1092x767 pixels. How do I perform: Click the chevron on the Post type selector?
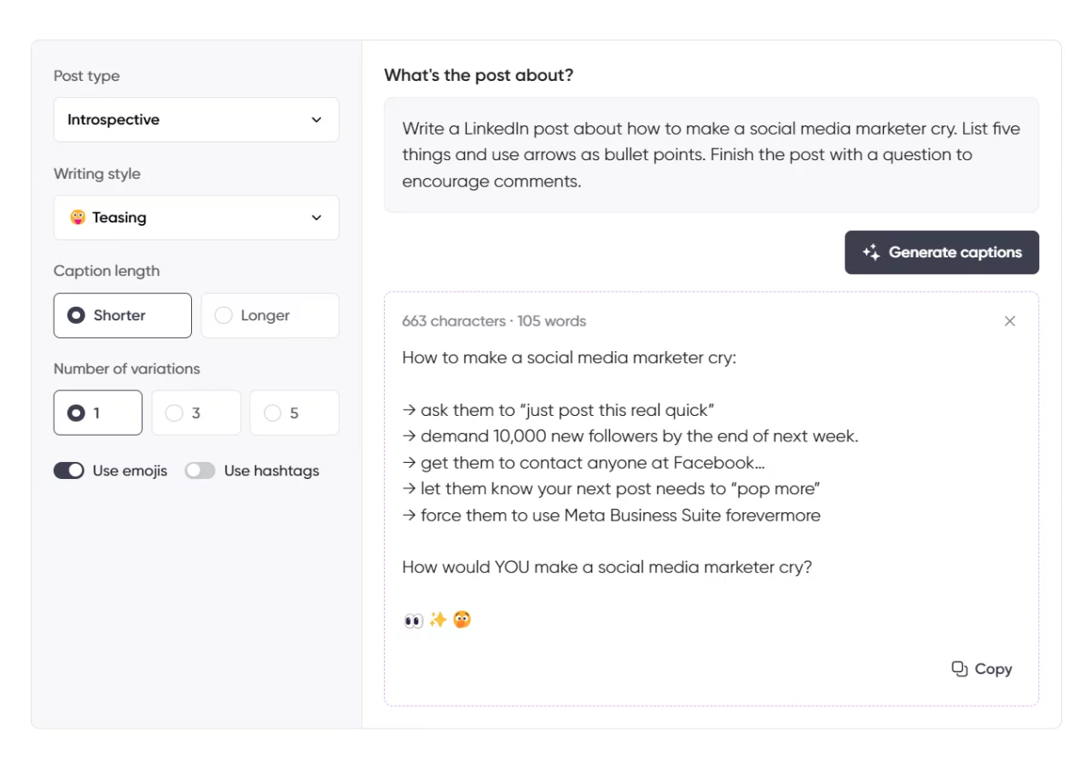tap(317, 120)
